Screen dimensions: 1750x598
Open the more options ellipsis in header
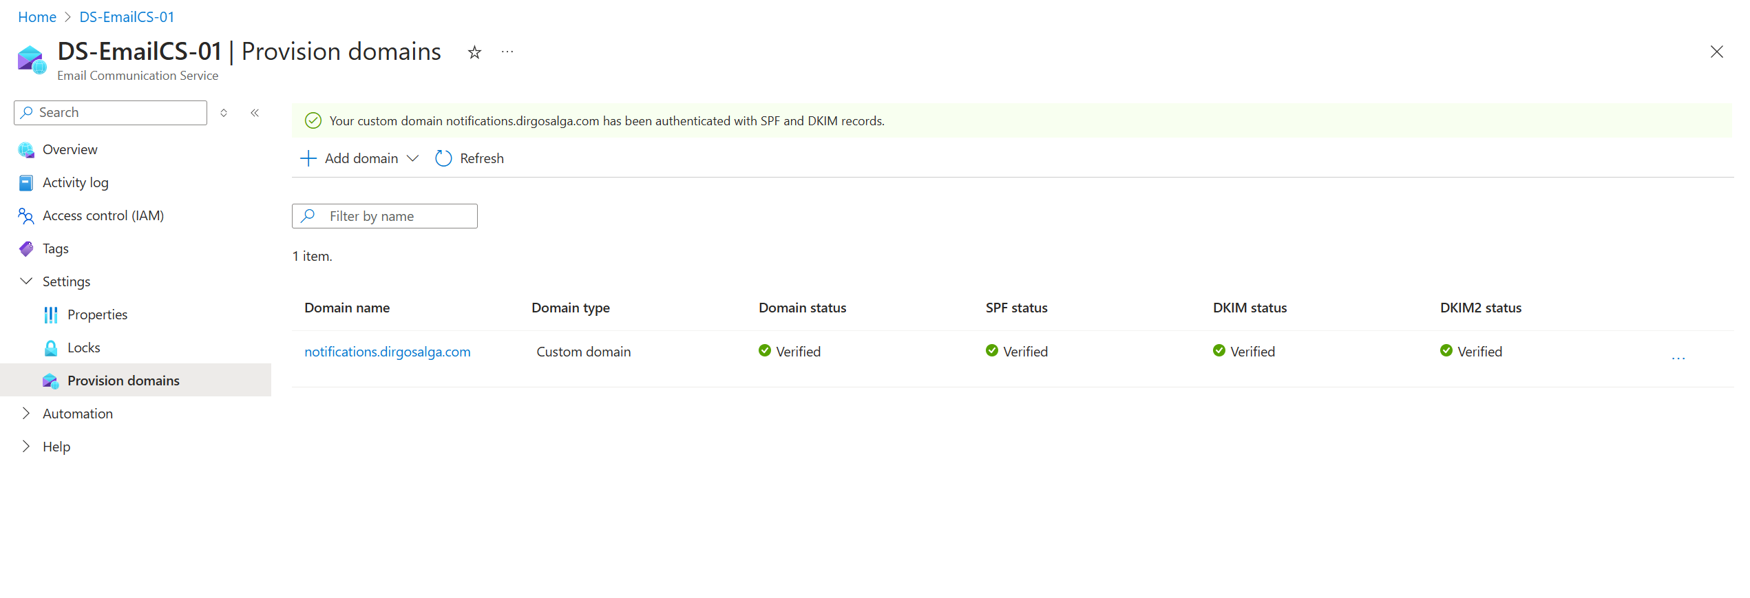(x=507, y=52)
